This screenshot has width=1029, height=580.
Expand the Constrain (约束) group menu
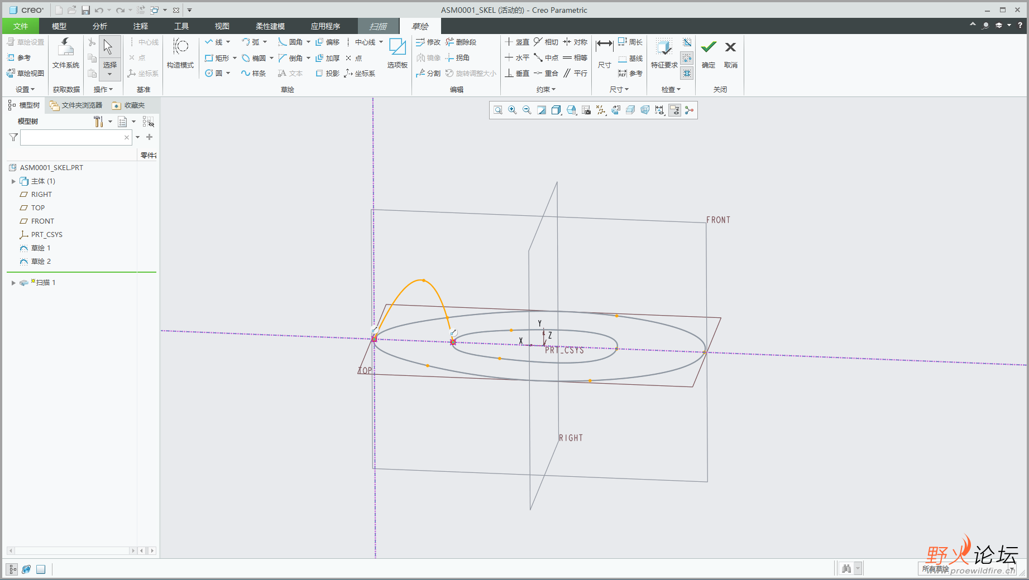(546, 89)
